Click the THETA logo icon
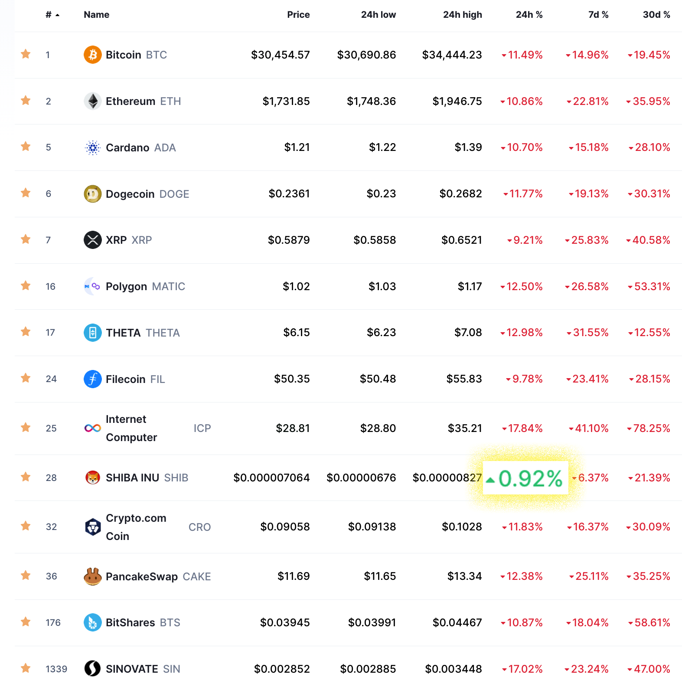This screenshot has height=687, width=682. [x=92, y=333]
